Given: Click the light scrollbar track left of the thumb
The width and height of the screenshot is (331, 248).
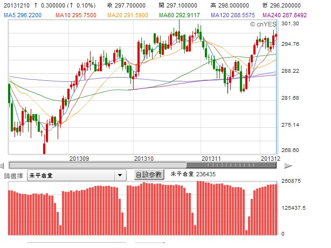Looking at the screenshot, I should 98,166.
